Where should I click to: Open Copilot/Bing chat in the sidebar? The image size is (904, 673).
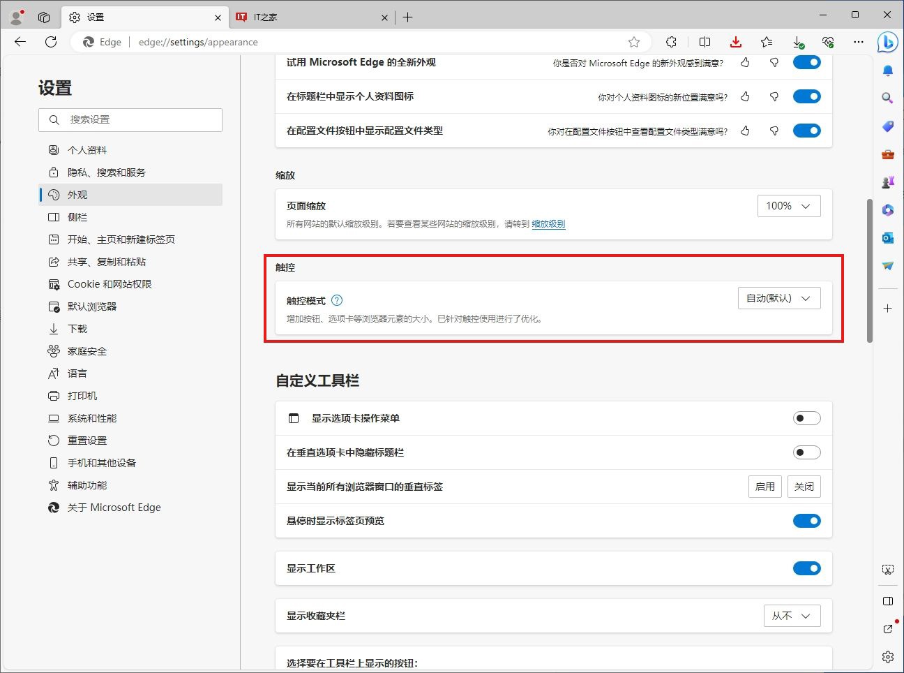coord(887,43)
